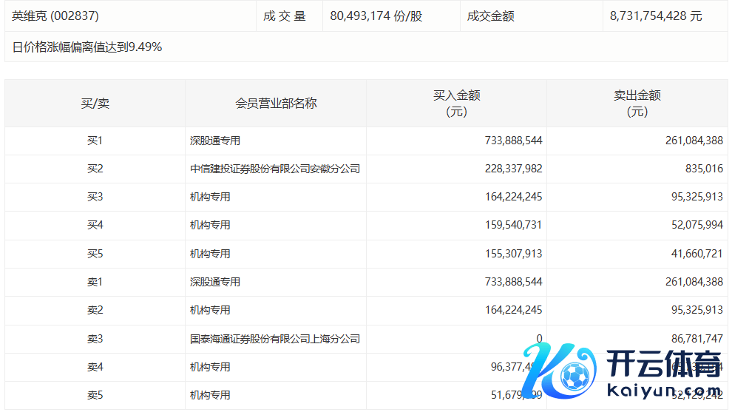Click the 成交量 label cell
The image size is (732, 415).
coord(285,16)
